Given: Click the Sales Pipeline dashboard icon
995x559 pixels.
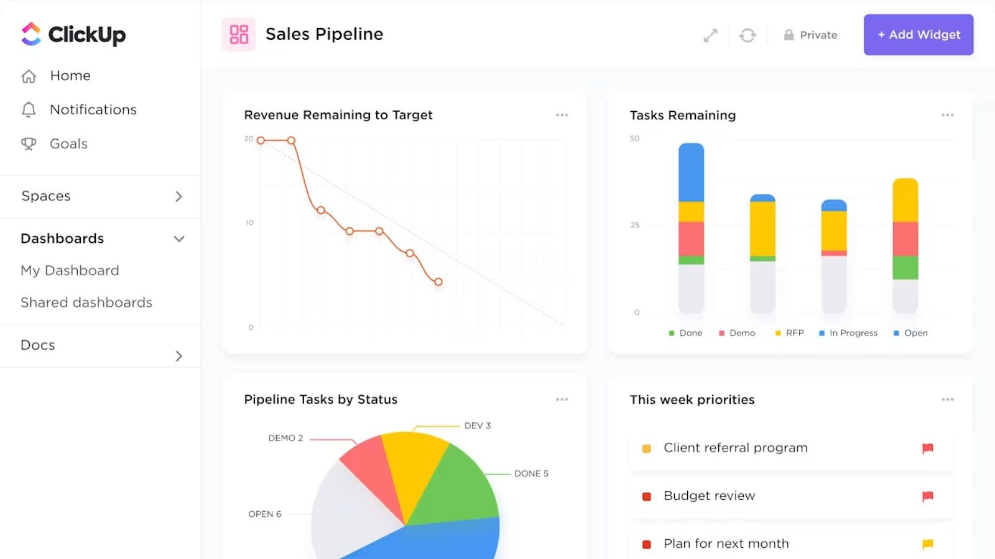Looking at the screenshot, I should click(238, 34).
